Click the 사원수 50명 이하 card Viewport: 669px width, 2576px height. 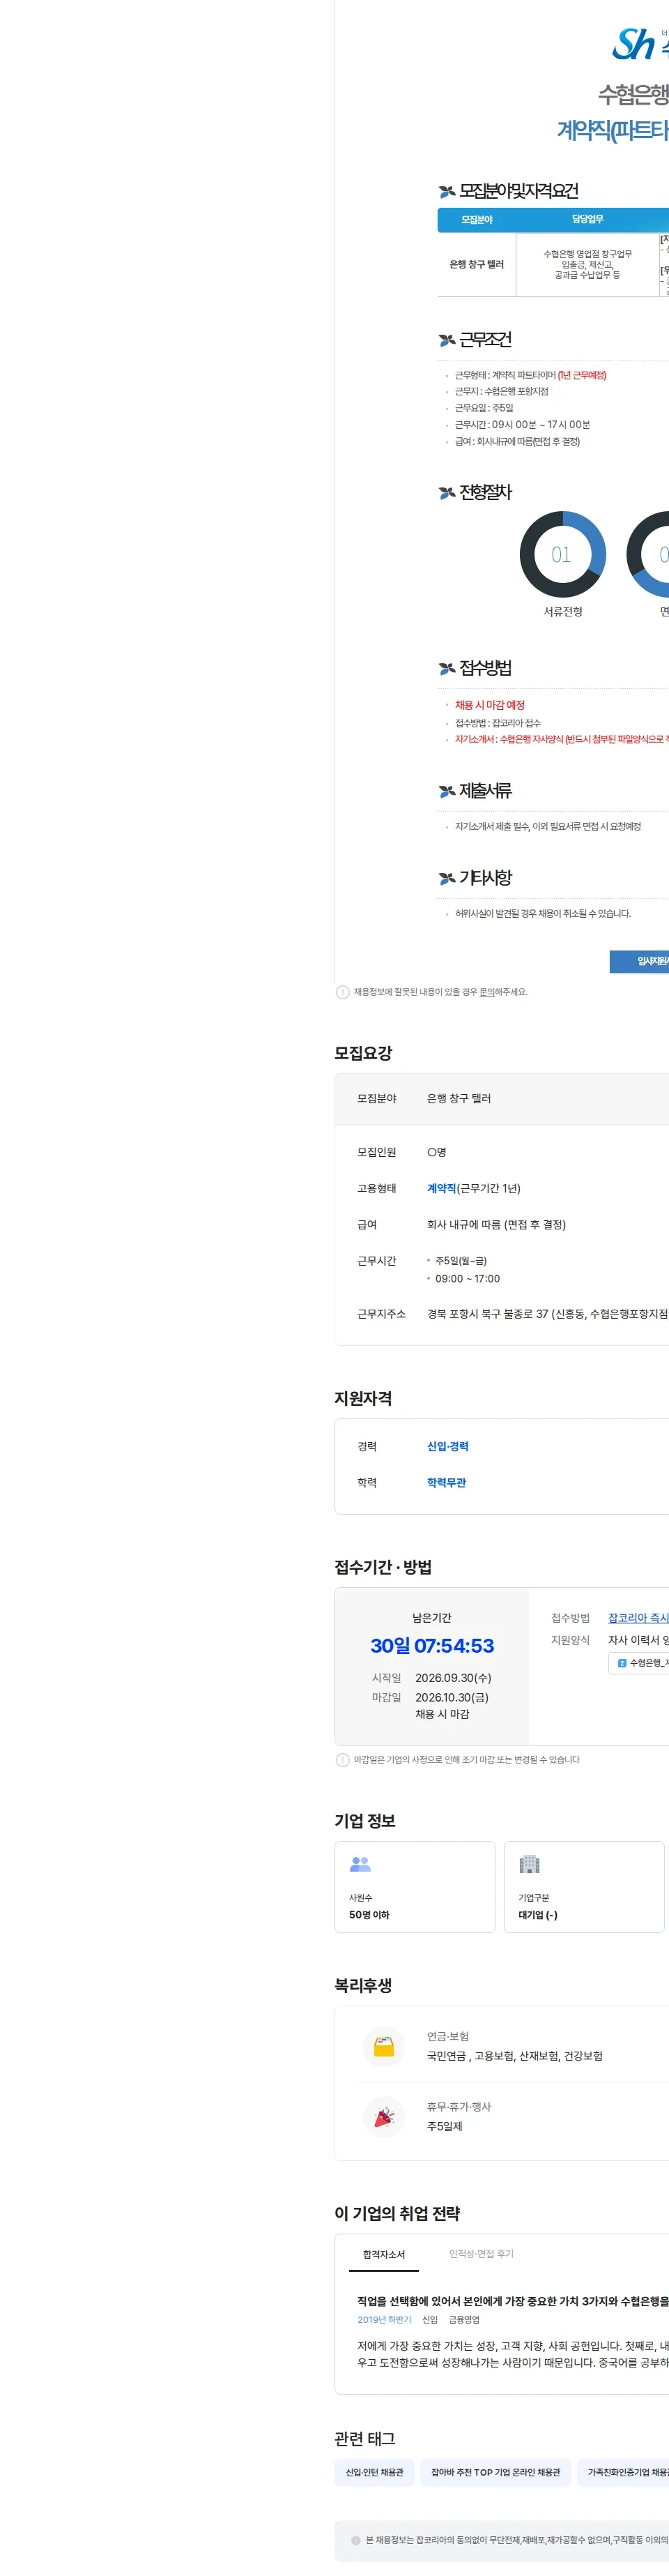(415, 1886)
